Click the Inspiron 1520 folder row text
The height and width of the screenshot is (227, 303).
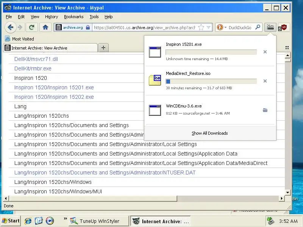[31, 78]
